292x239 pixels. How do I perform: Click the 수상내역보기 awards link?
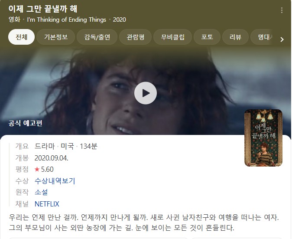coord(55,181)
